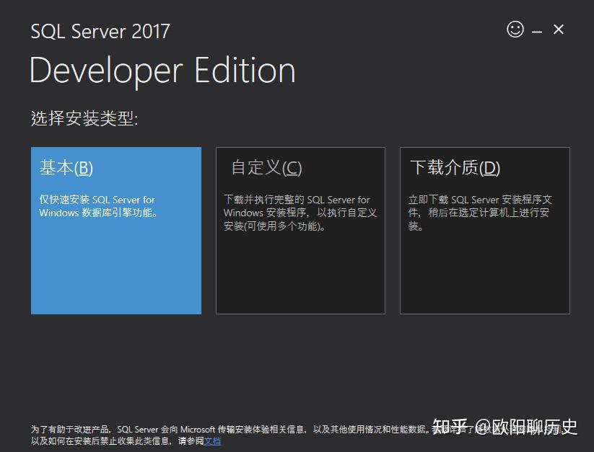The image size is (594, 452).
Task: Choose the 自定义(C) installation type
Action: click(300, 231)
